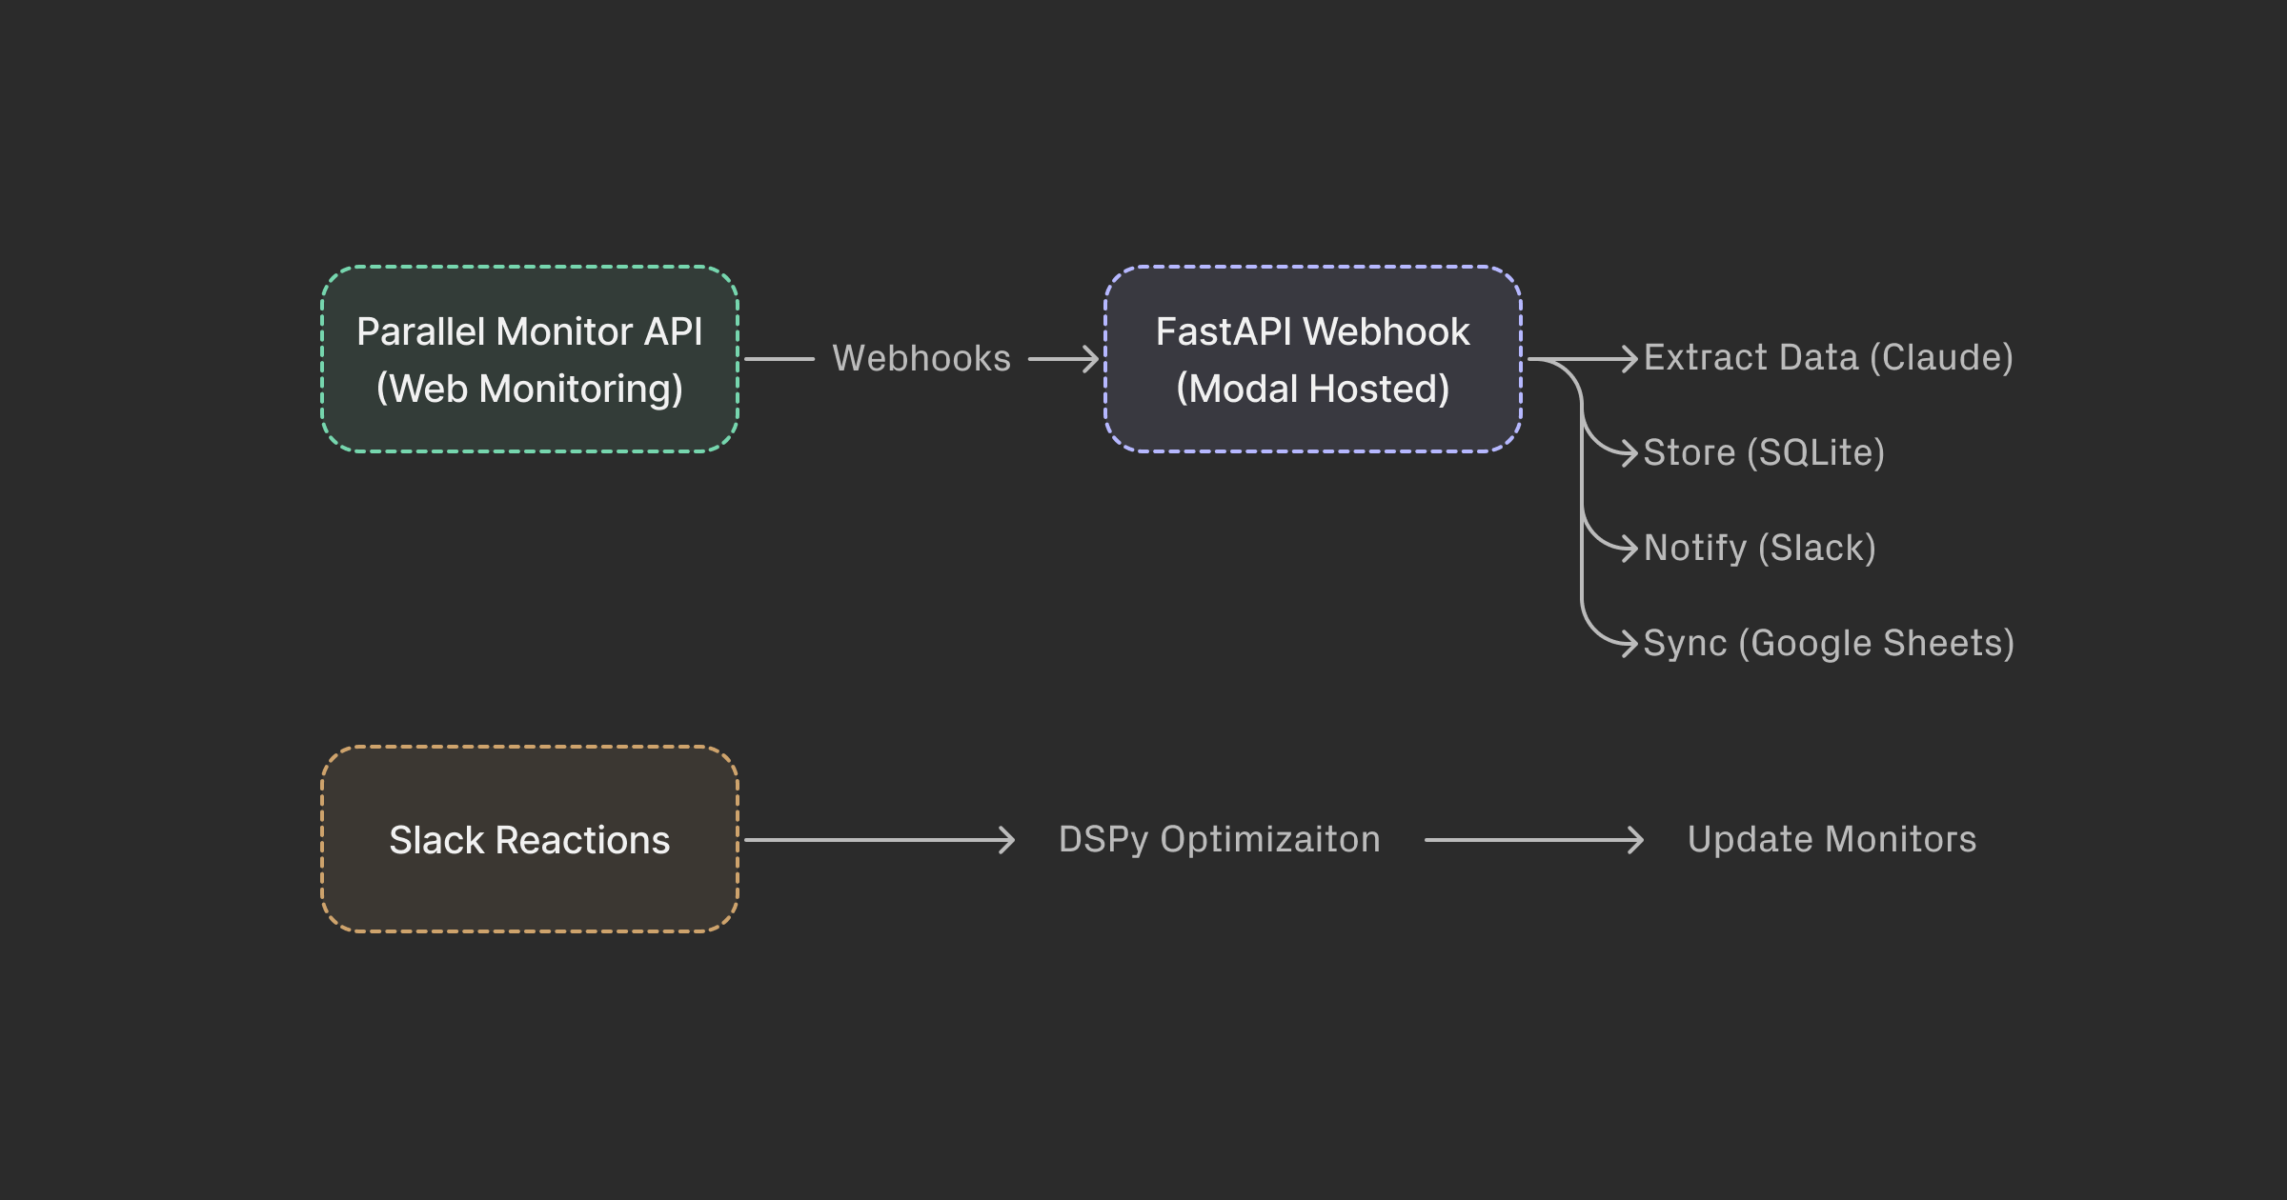The image size is (2287, 1200).
Task: Click the arrow leading to Update Monitors
Action: tap(1534, 839)
